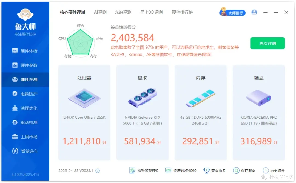Screen dimensions: 296x183
Task: Click the GPU score 581,934
Action: point(140,141)
